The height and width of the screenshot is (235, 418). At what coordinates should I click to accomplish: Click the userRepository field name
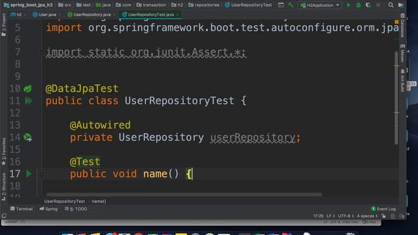click(x=253, y=138)
